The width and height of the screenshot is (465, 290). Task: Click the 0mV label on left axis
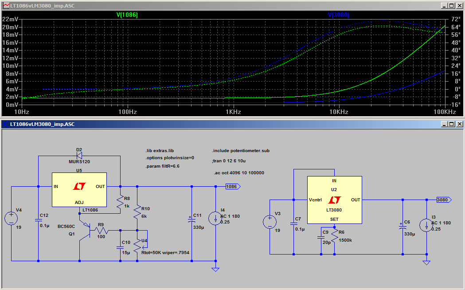(12, 105)
